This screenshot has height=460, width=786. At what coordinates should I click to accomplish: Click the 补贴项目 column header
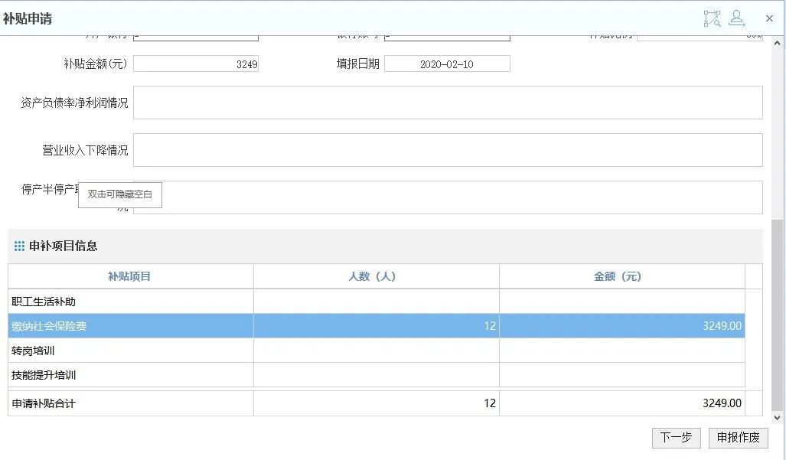tap(130, 276)
